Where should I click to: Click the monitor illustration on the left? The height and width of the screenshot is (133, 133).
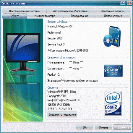23,52
